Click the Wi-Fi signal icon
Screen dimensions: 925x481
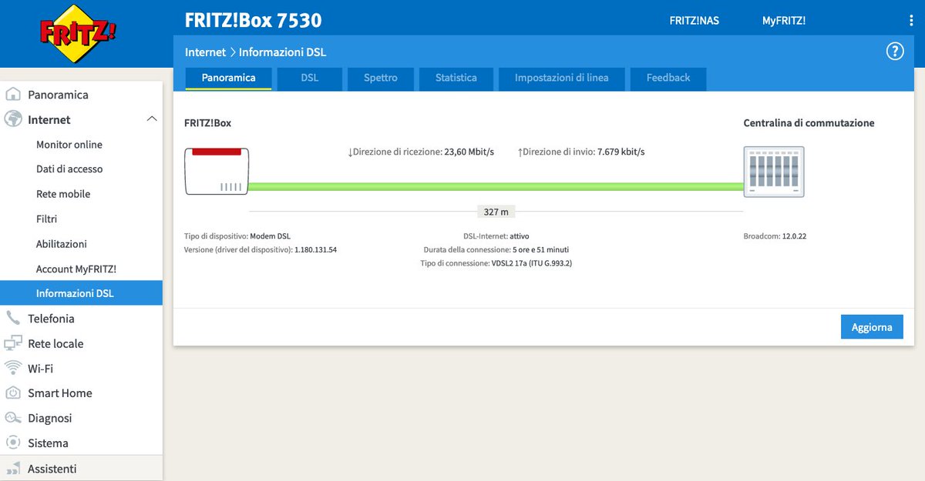click(13, 368)
